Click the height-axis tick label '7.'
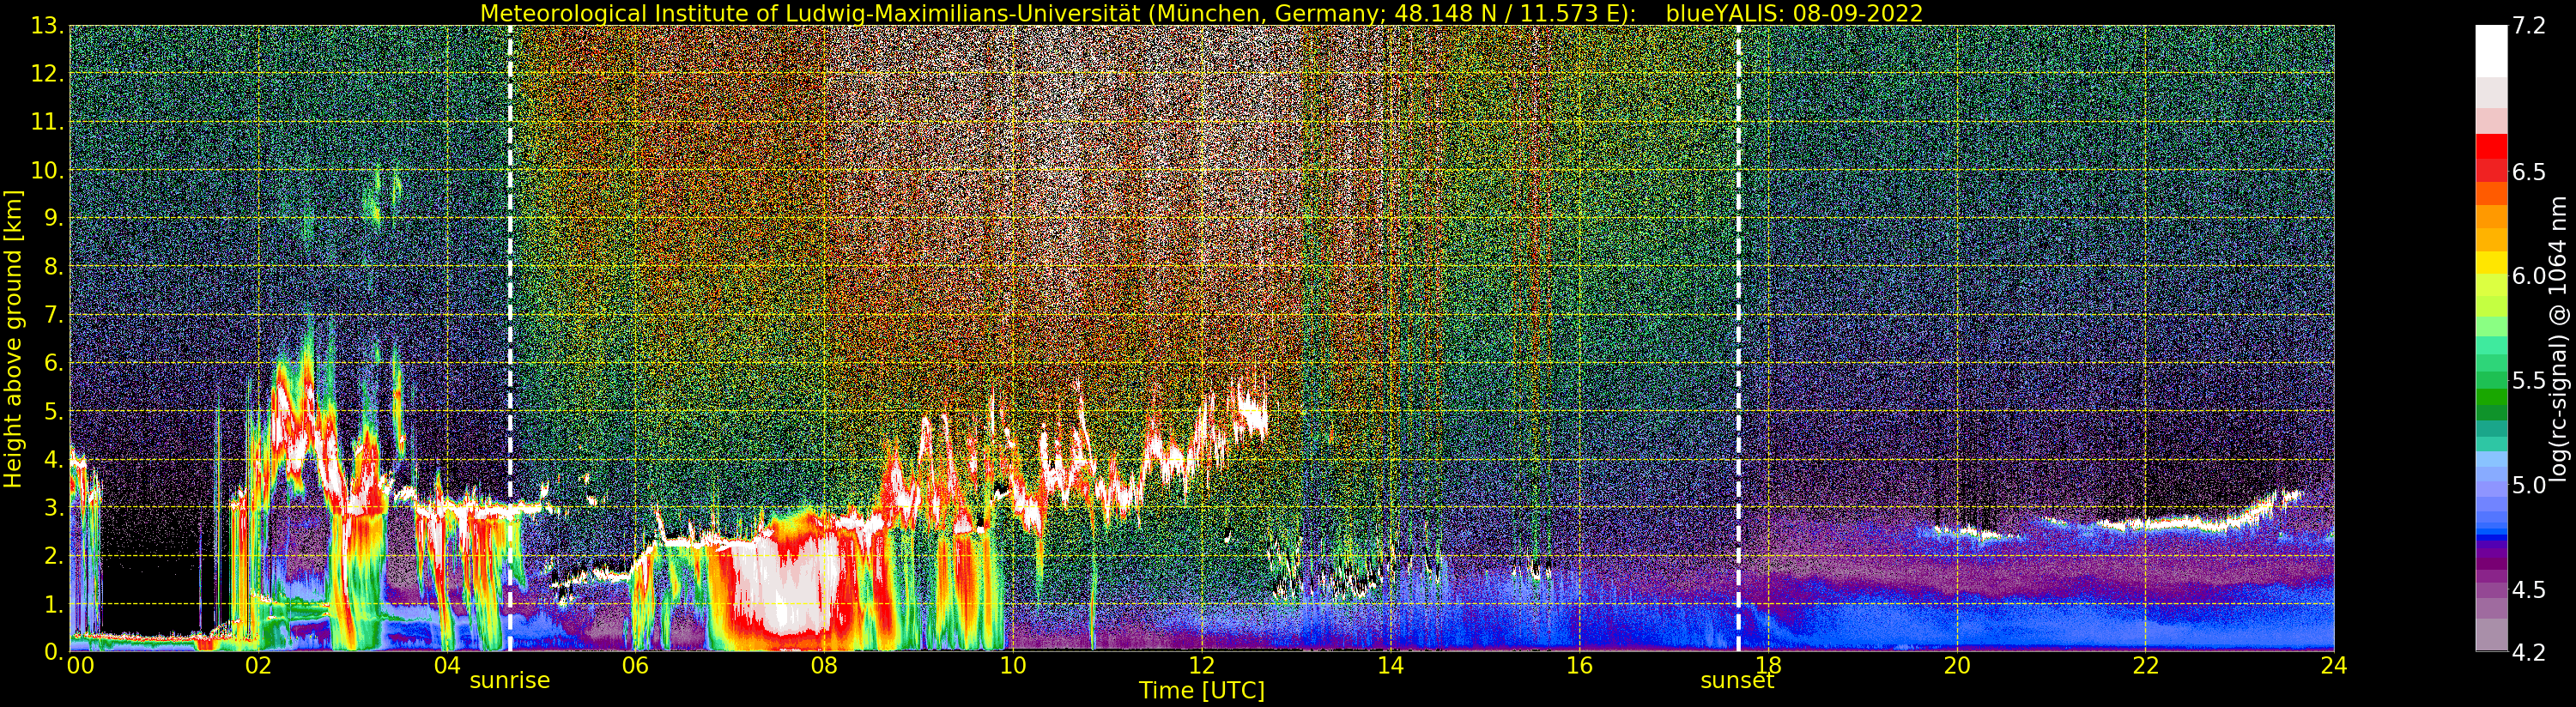Viewport: 2576px width, 707px height. 55,315
